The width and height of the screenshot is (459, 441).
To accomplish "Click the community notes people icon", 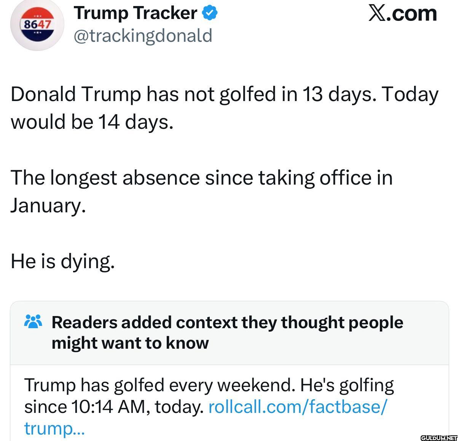I will point(33,322).
